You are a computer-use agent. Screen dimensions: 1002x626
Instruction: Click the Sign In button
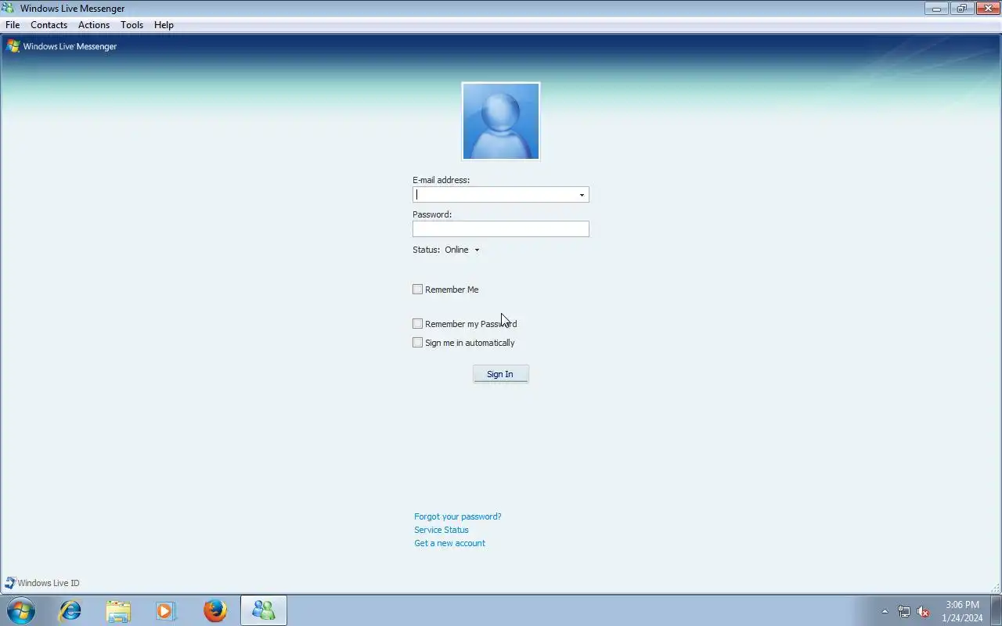[x=501, y=374]
